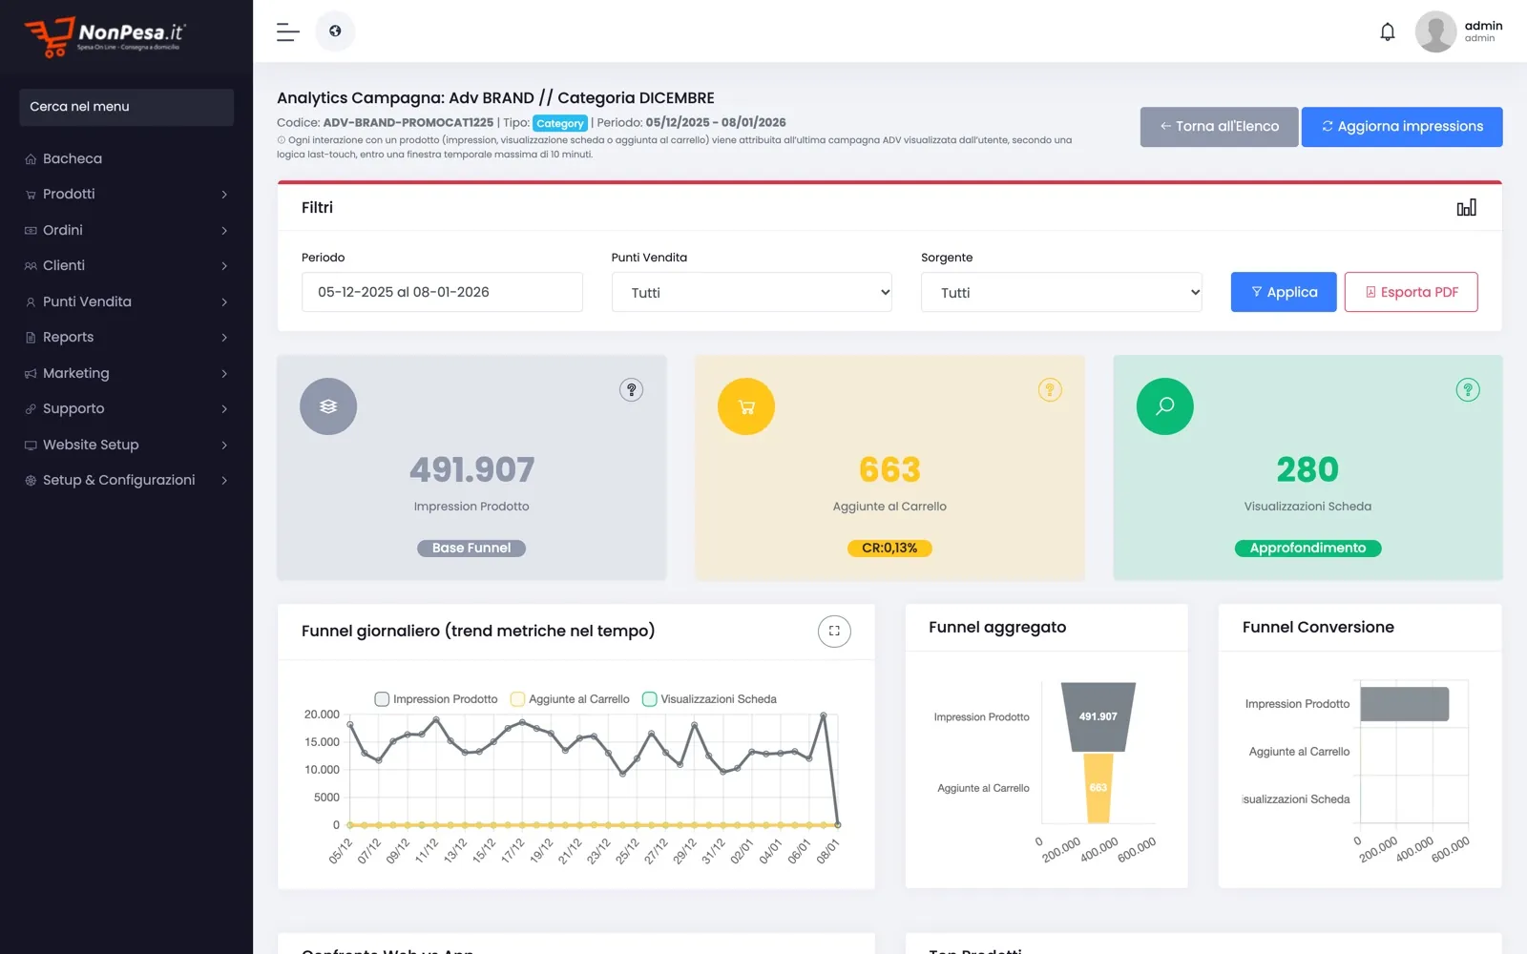Open Punti Vendita in the sidebar
The width and height of the screenshot is (1527, 954).
(126, 301)
